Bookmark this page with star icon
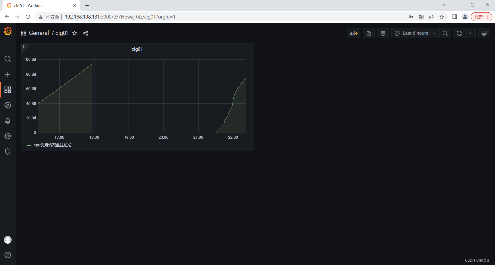This screenshot has width=495, height=265. (x=442, y=17)
